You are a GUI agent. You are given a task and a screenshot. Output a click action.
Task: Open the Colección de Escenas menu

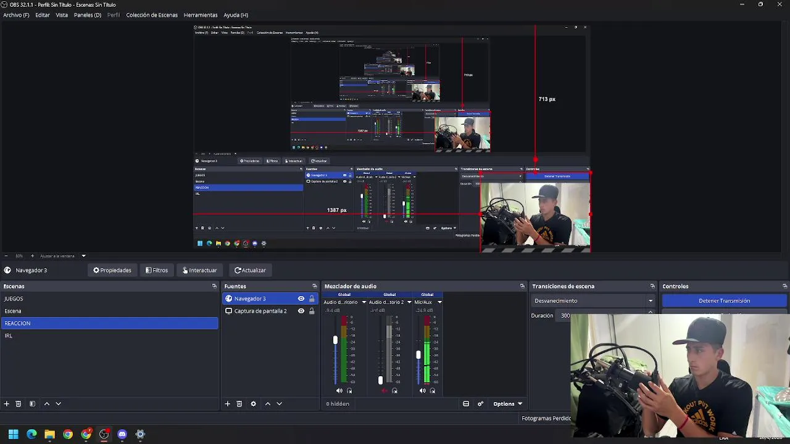coord(152,15)
